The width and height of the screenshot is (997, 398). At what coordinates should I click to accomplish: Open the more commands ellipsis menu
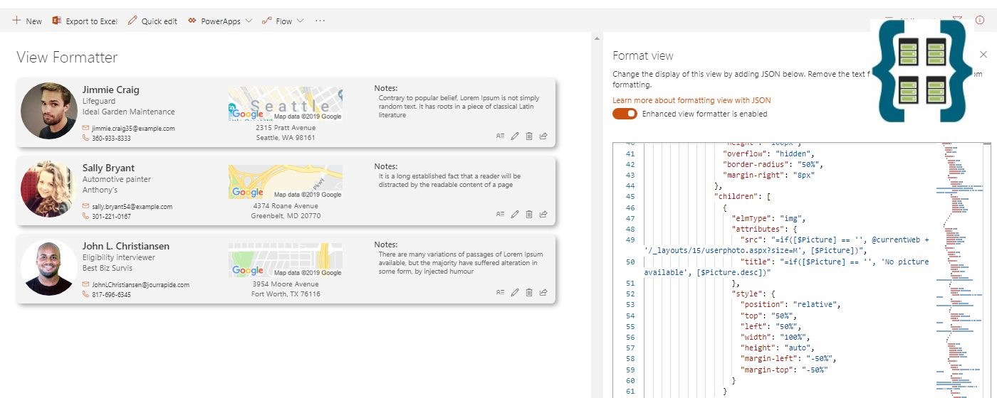320,21
